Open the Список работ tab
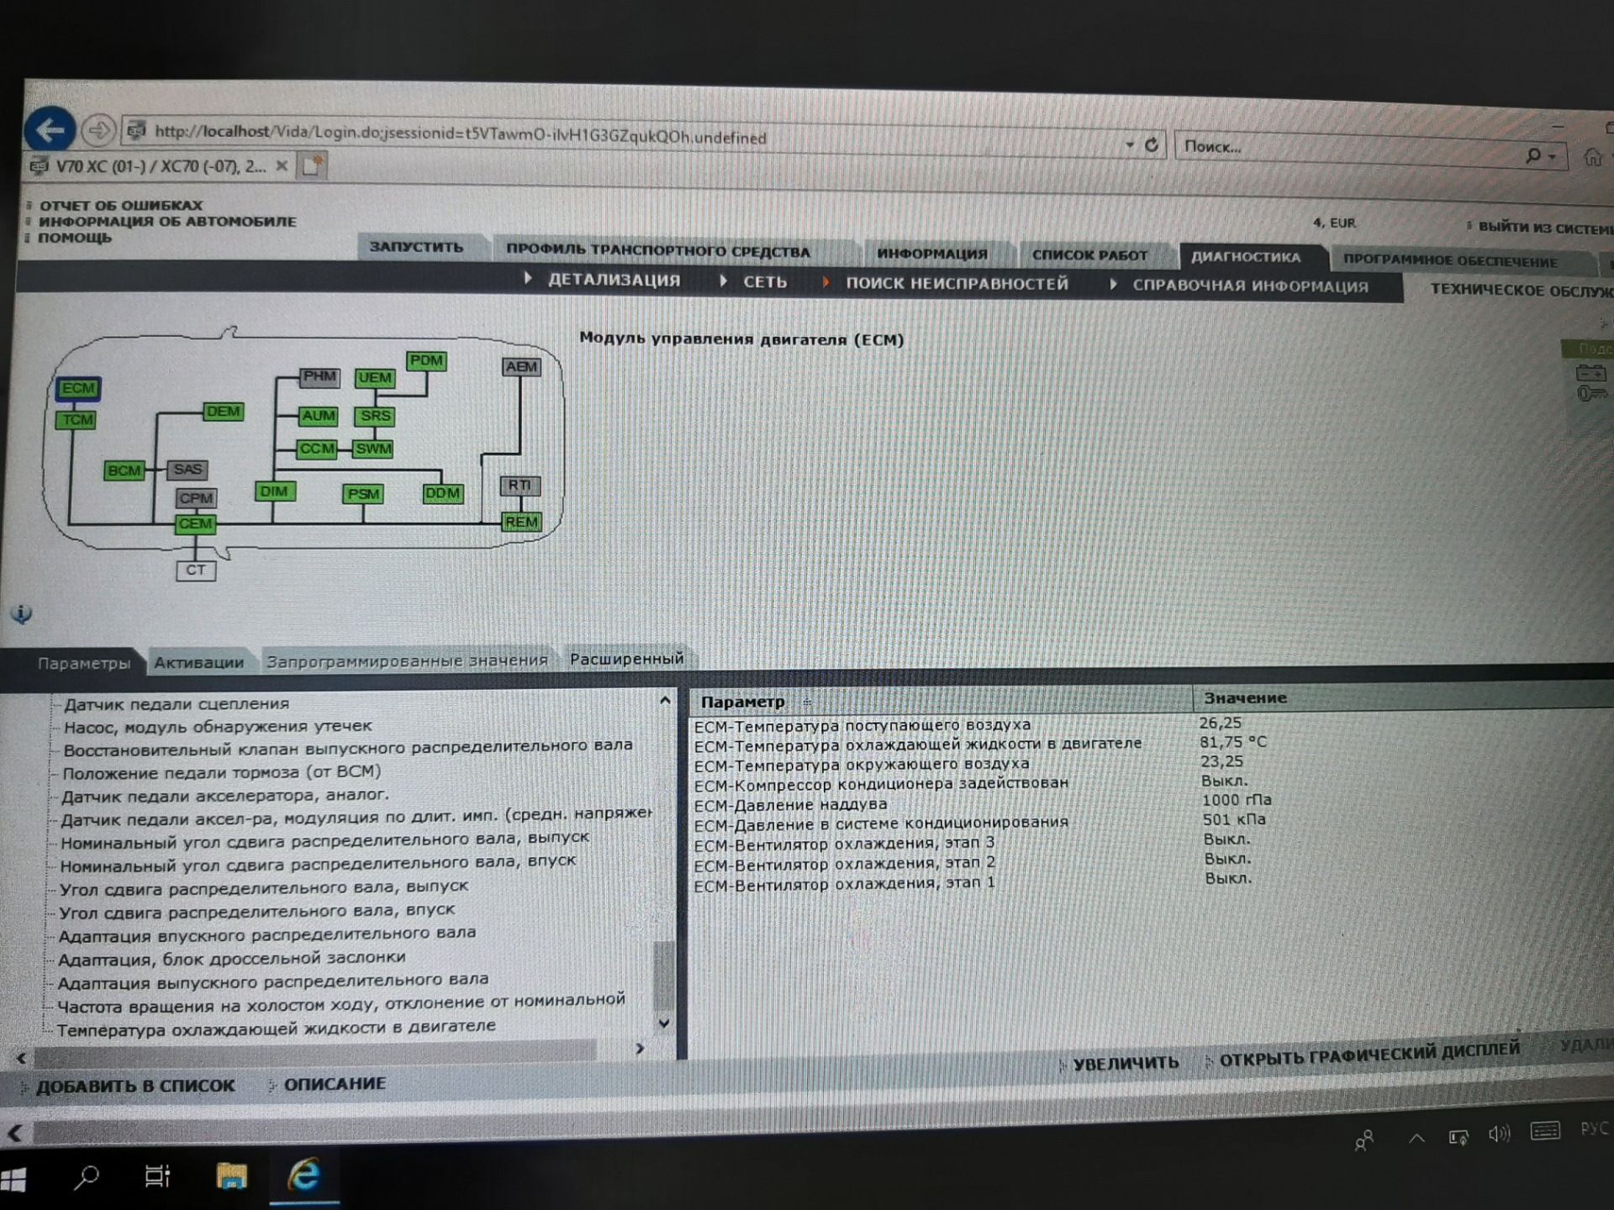This screenshot has width=1614, height=1210. [1089, 255]
